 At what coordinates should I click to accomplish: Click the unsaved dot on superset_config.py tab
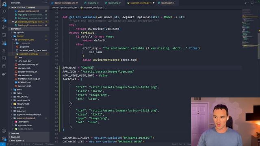(154, 3)
